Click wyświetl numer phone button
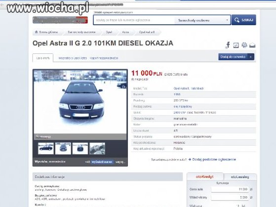 [x=102, y=162]
